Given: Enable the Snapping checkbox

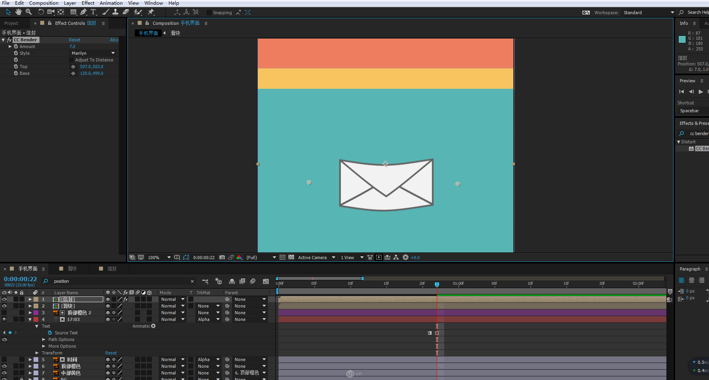Looking at the screenshot, I should tap(209, 13).
